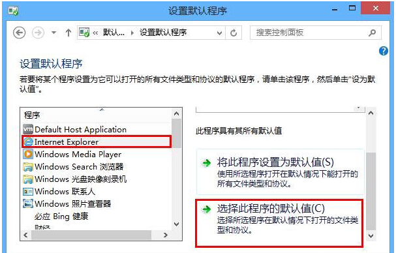Screen dimensions: 396x253
Task: Click the Windows Media Player icon
Action: (28, 154)
